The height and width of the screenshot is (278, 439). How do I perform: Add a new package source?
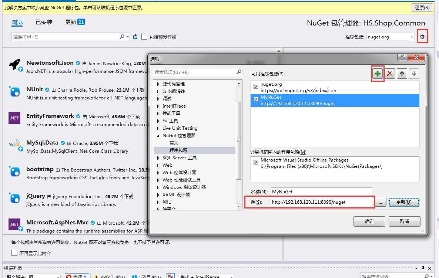coord(378,74)
